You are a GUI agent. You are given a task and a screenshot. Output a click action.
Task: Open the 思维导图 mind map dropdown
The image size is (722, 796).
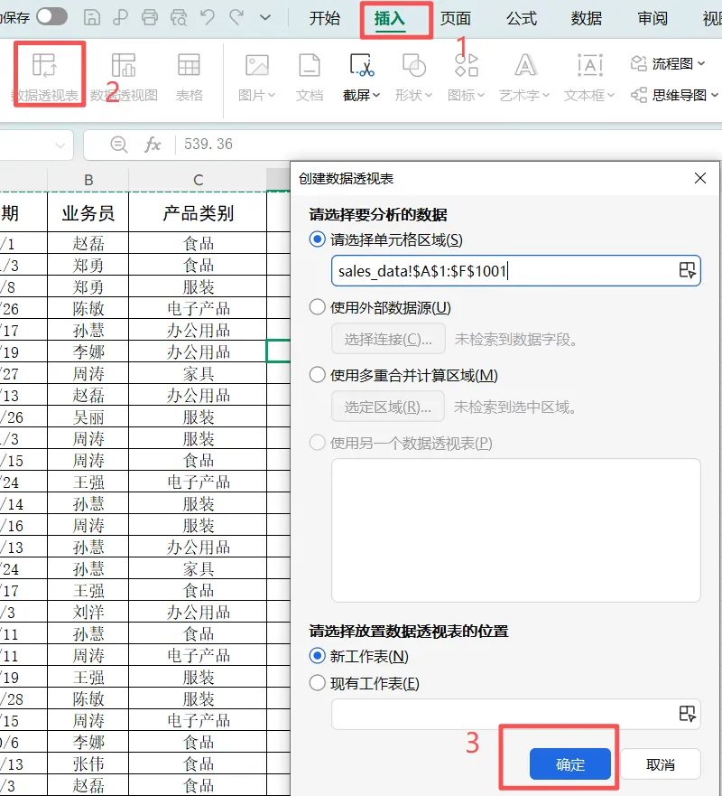[674, 95]
